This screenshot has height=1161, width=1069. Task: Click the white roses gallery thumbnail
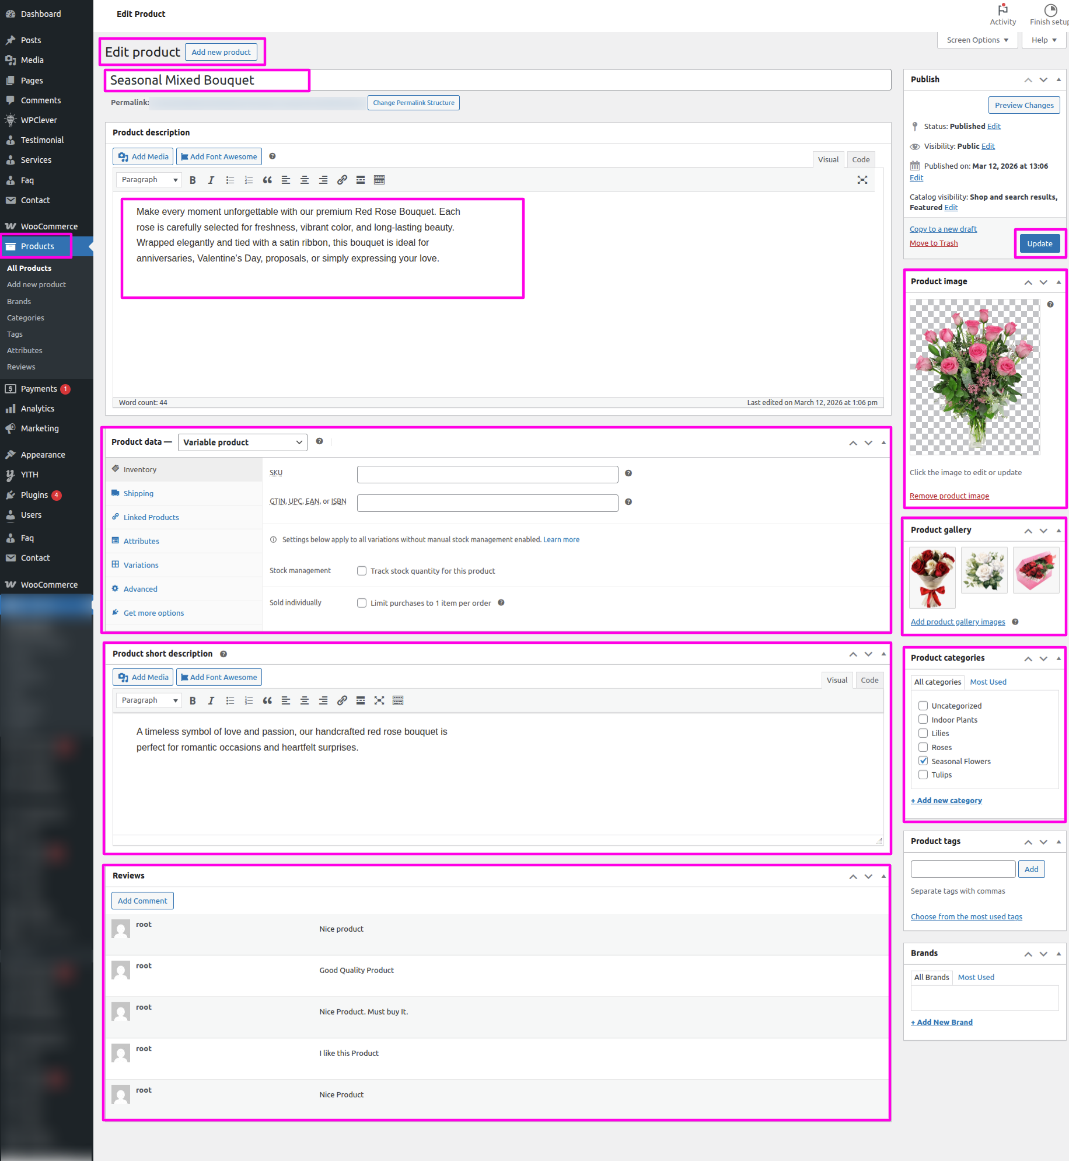tap(984, 570)
